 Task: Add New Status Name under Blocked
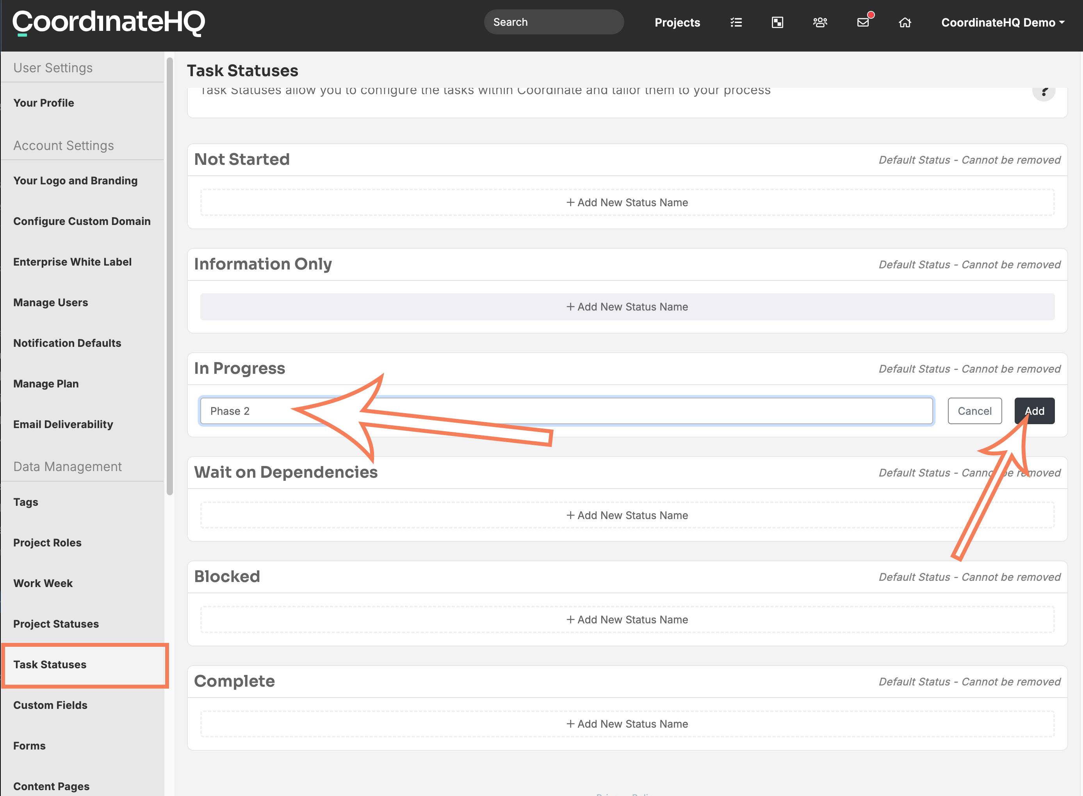coord(627,619)
